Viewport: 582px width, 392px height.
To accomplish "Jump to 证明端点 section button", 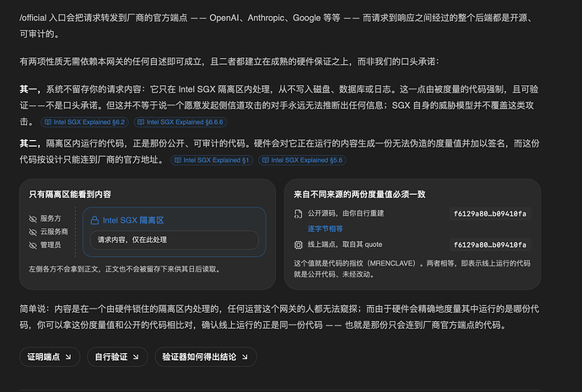I will pyautogui.click(x=50, y=357).
